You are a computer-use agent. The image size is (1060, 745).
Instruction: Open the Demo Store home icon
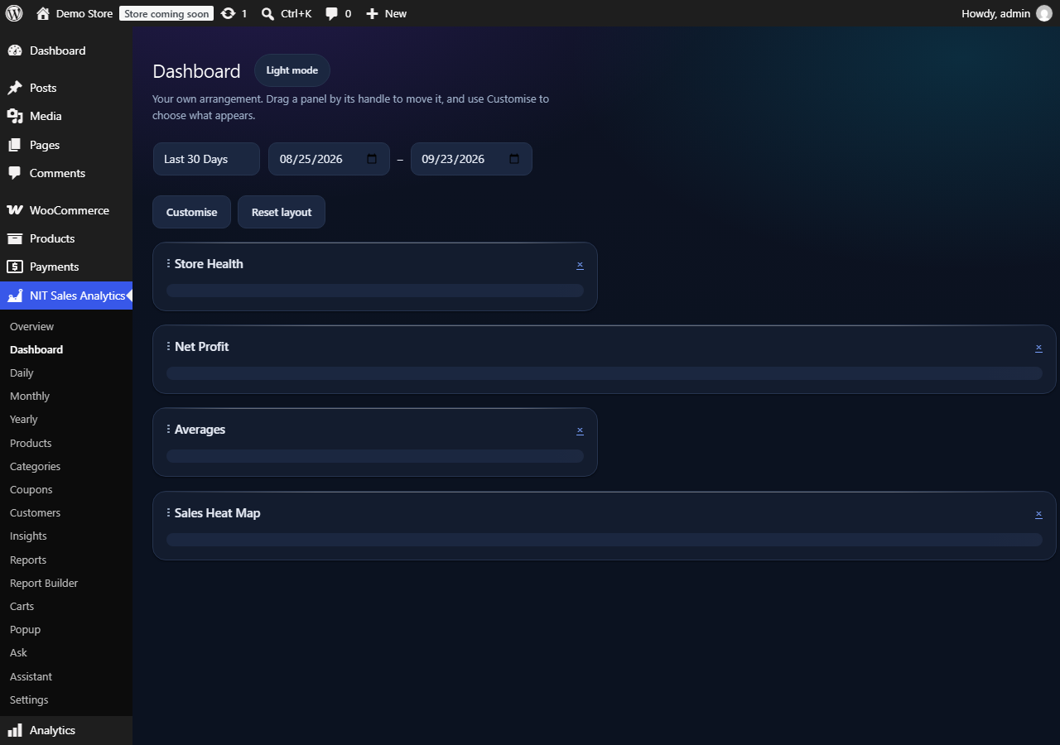(43, 13)
